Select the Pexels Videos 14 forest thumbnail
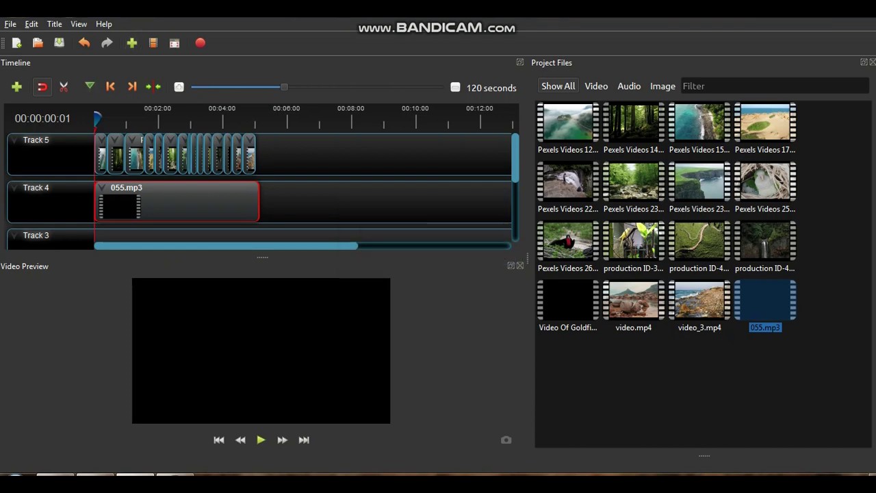This screenshot has height=493, width=876. click(634, 122)
